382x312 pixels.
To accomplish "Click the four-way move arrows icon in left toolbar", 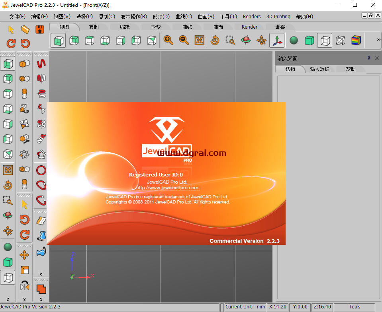I will (24, 255).
